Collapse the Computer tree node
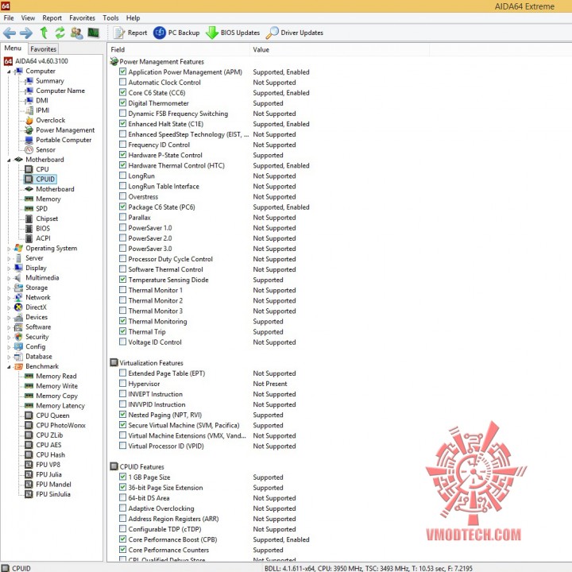Viewport: 572px width, 572px height. [9, 71]
